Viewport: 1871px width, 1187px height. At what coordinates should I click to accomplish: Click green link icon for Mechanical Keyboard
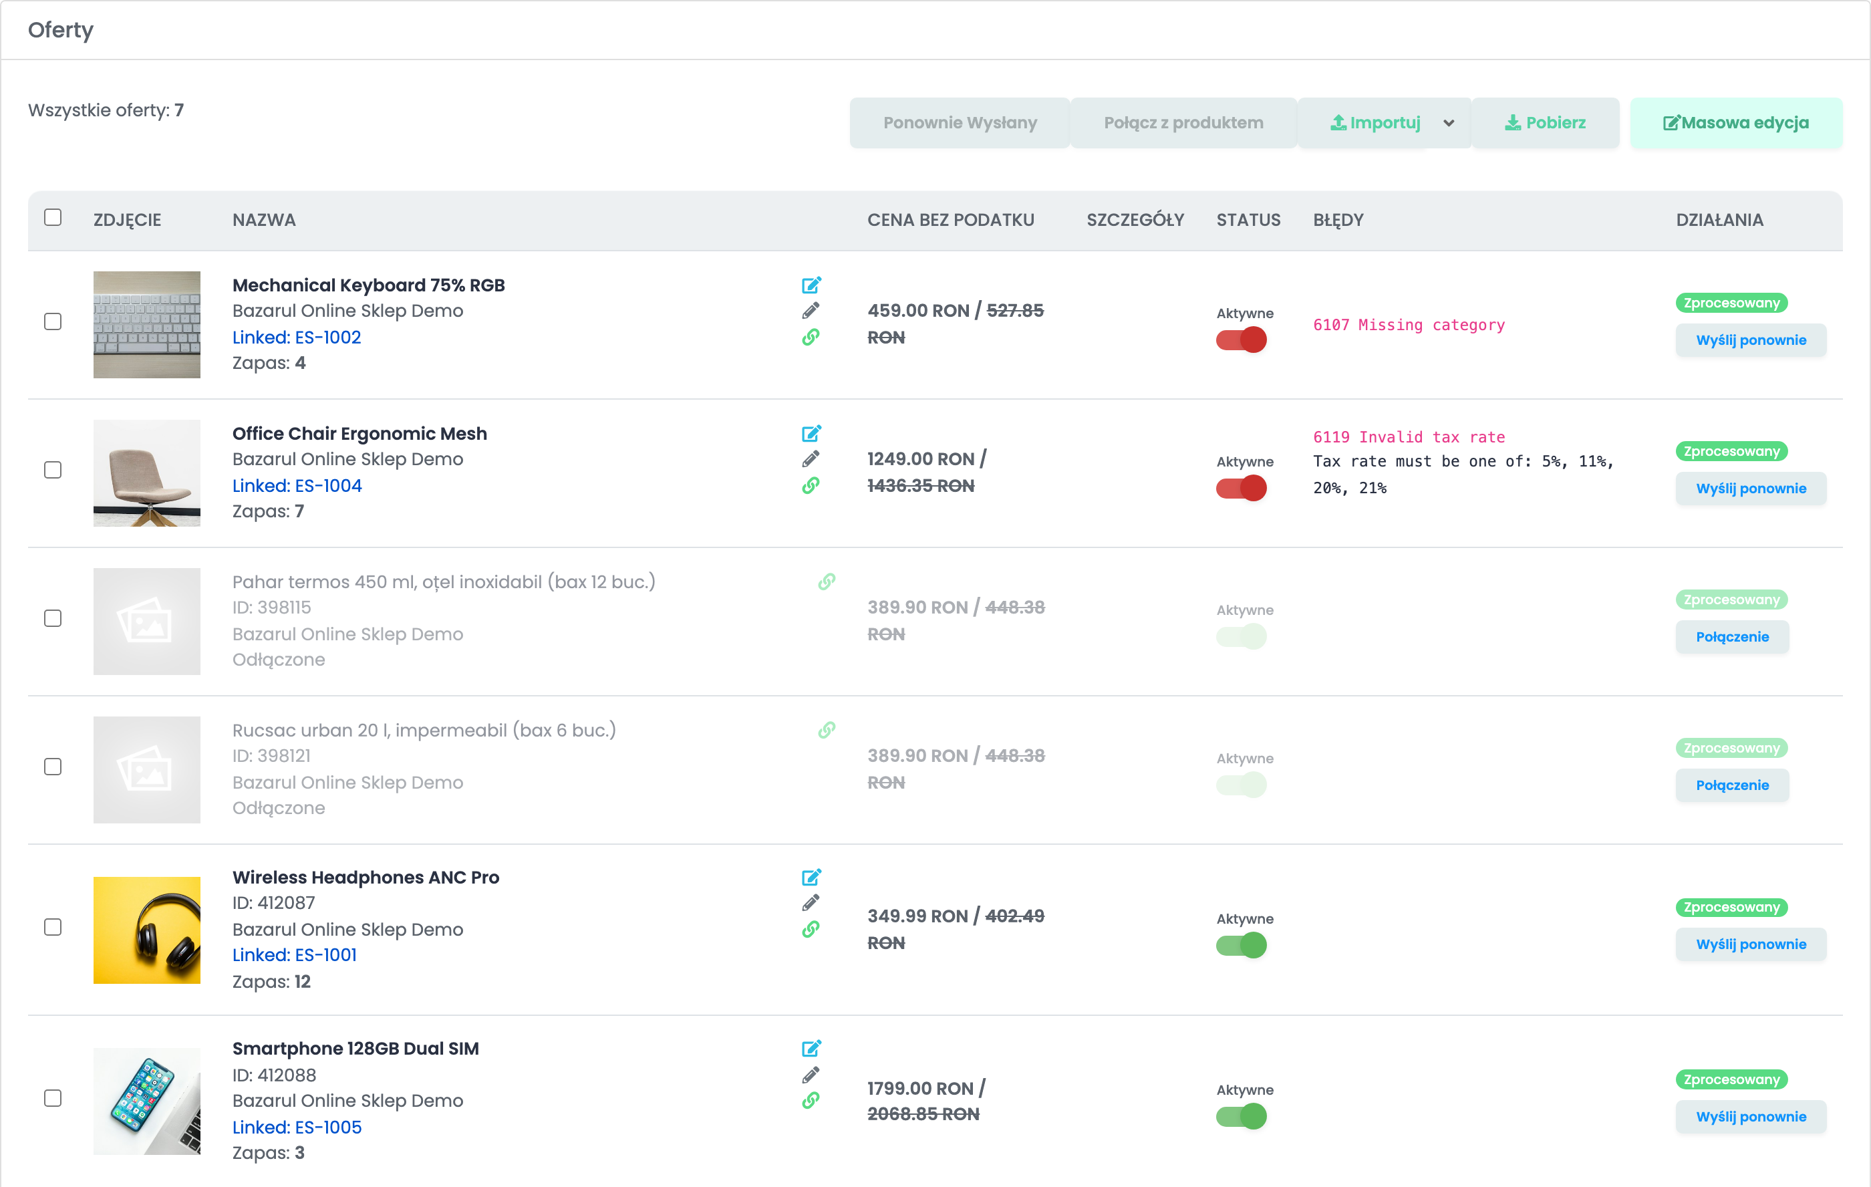point(811,338)
